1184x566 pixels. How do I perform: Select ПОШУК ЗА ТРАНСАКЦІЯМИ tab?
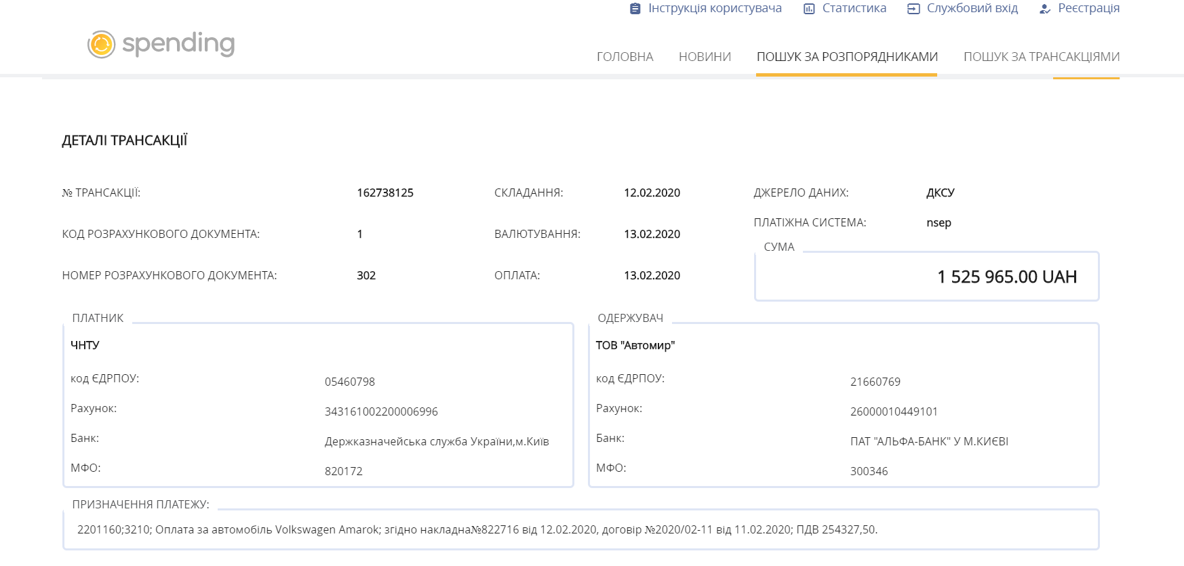[x=1041, y=57]
